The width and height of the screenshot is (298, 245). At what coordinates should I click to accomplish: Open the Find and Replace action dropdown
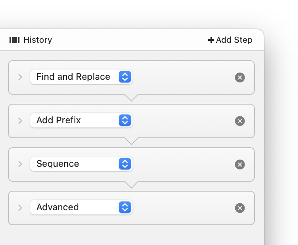coord(81,77)
